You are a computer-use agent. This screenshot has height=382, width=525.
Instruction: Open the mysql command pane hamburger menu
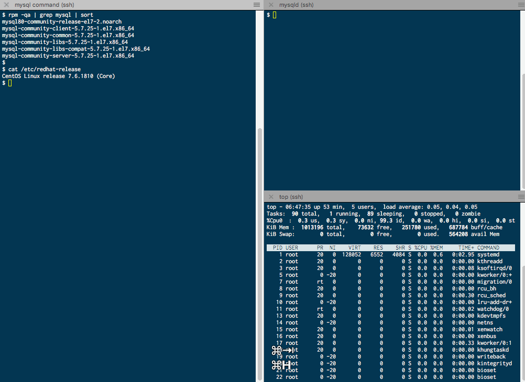click(256, 5)
